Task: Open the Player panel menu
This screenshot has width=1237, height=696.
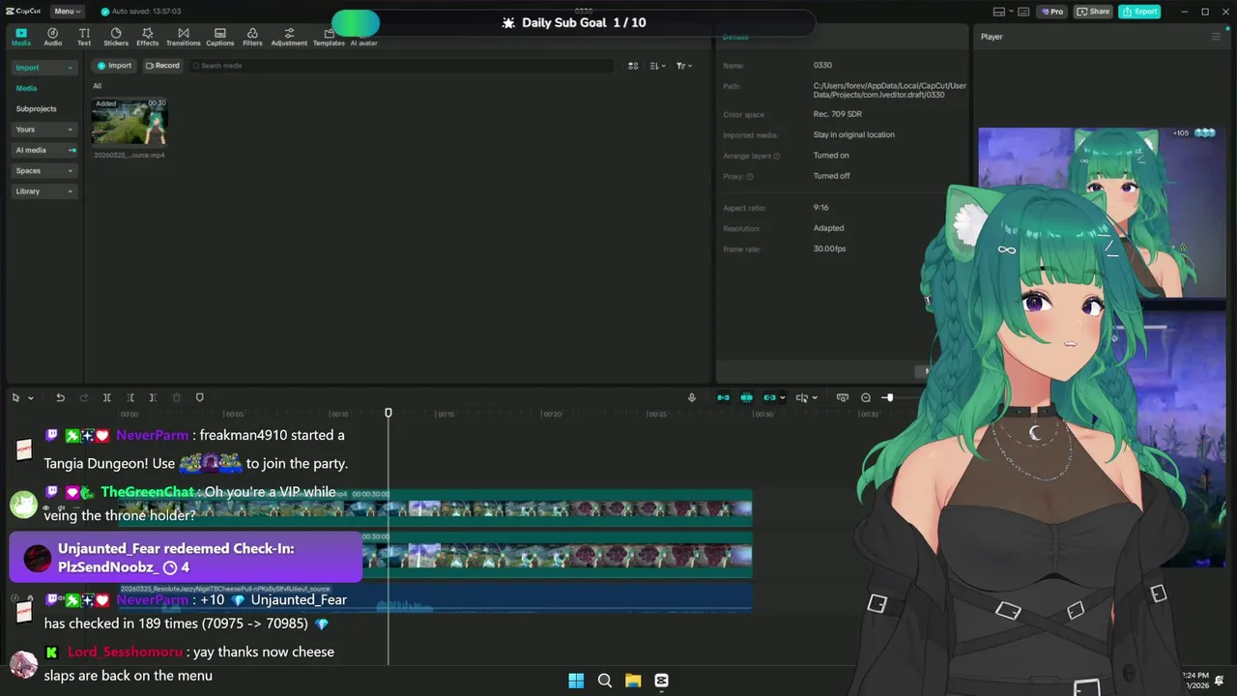Action: pyautogui.click(x=1216, y=37)
